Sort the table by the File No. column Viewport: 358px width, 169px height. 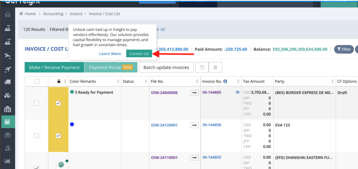(197, 81)
